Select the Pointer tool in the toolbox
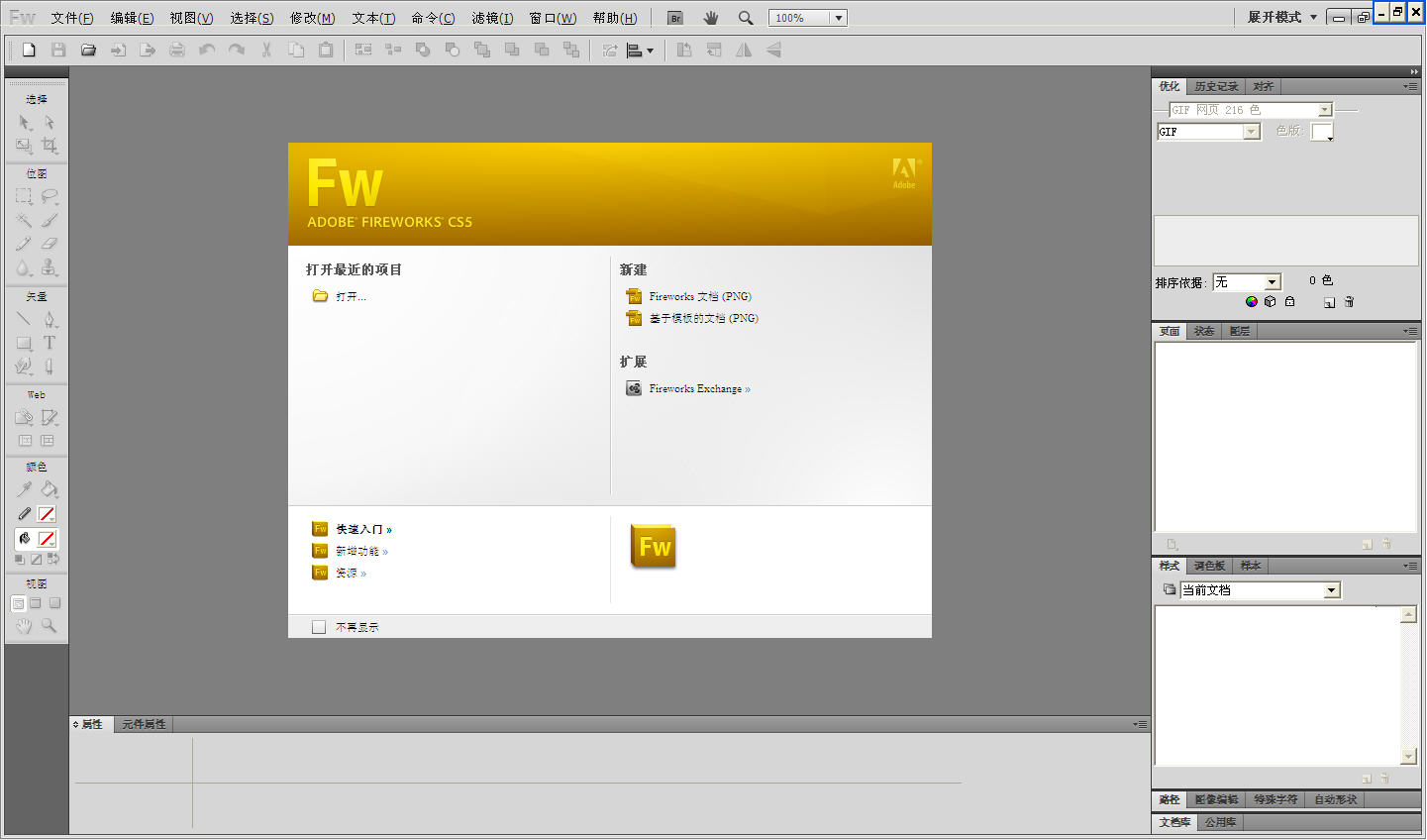The image size is (1427, 840). click(x=22, y=122)
